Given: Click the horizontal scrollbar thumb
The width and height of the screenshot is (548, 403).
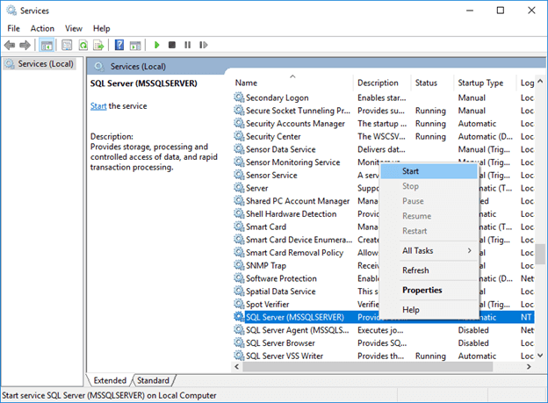Looking at the screenshot, I should tap(368, 367).
